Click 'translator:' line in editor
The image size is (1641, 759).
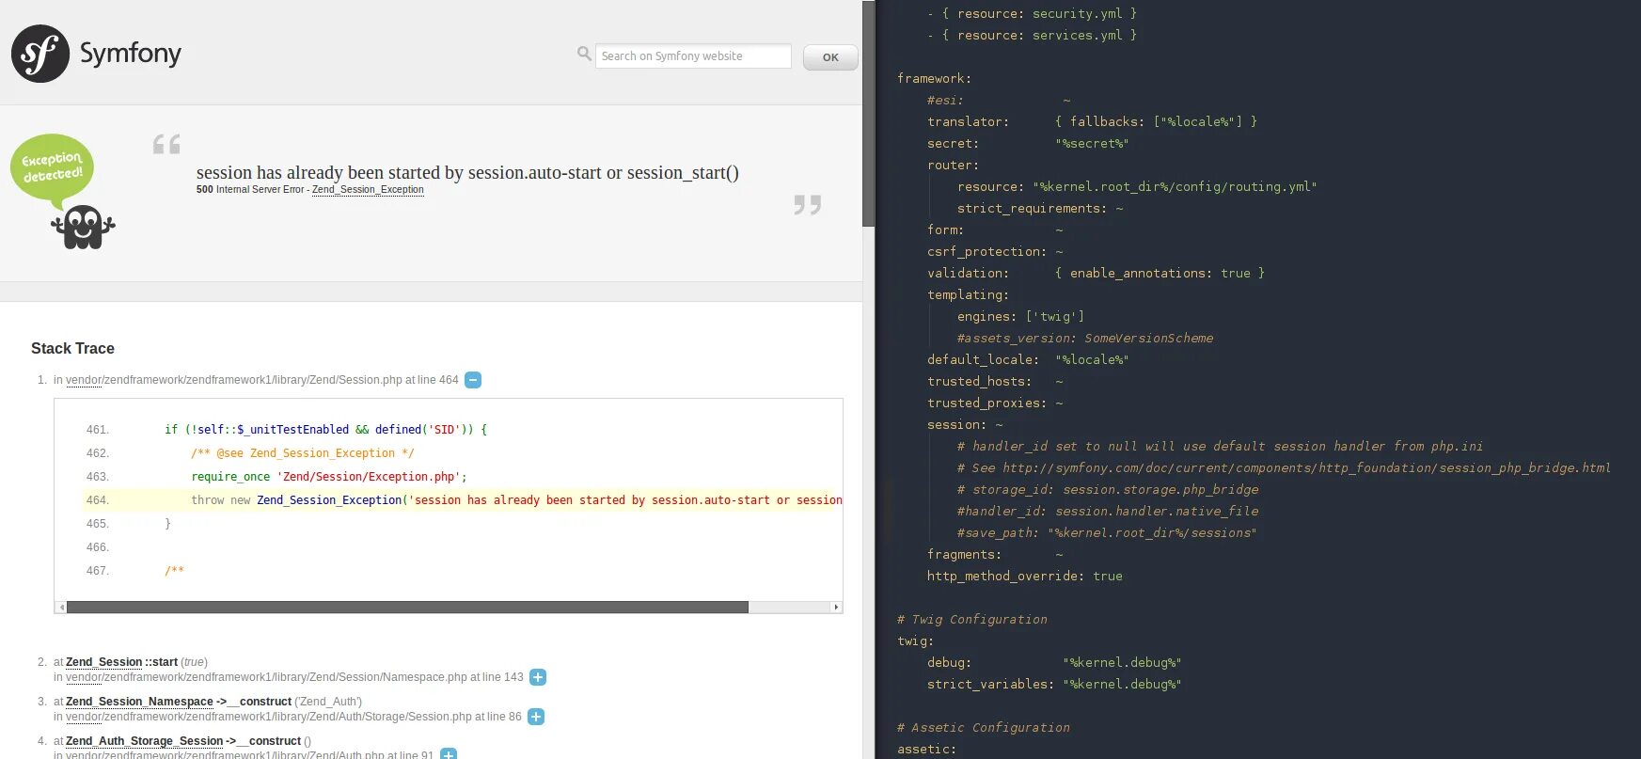click(x=1092, y=122)
